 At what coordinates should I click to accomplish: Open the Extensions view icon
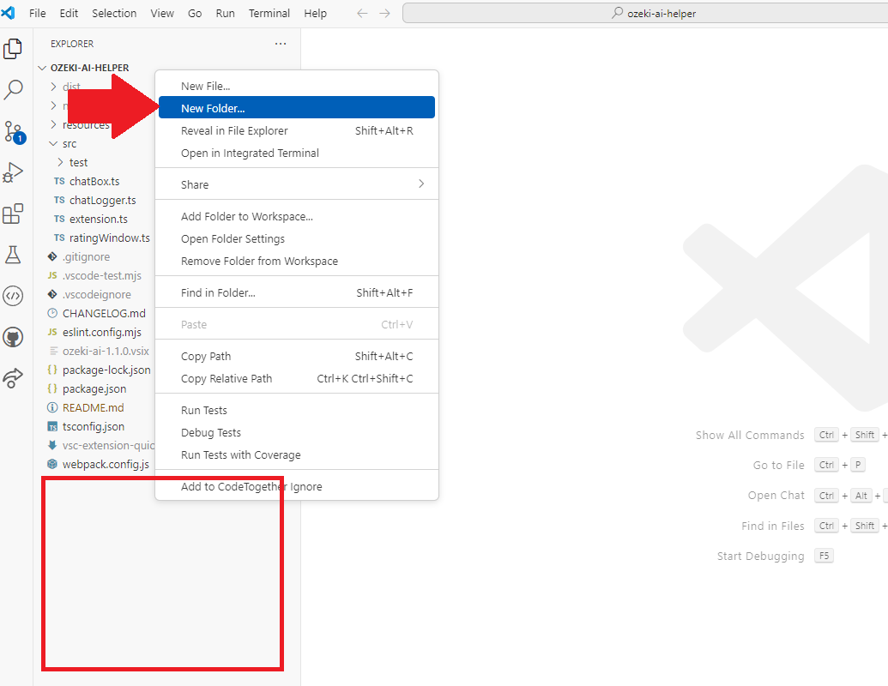tap(13, 214)
